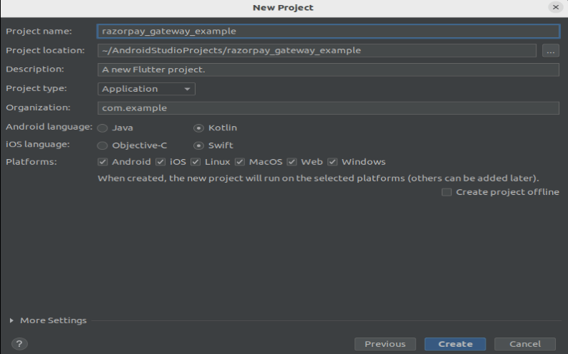The image size is (568, 354).
Task: Close the New Project dialog
Action: click(555, 7)
